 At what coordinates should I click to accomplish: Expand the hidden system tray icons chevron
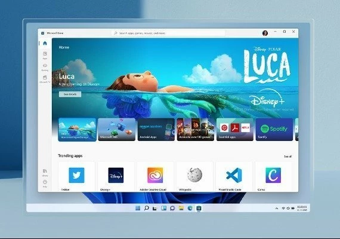tap(277, 209)
